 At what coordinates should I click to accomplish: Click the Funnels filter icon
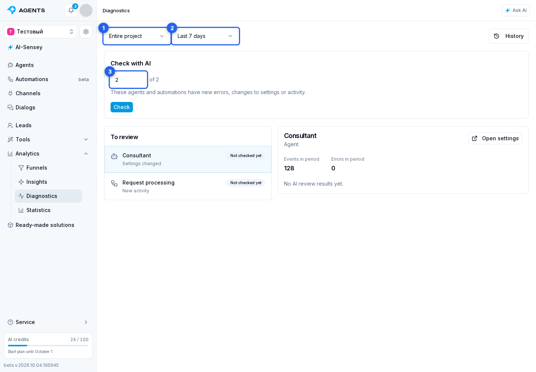click(21, 168)
